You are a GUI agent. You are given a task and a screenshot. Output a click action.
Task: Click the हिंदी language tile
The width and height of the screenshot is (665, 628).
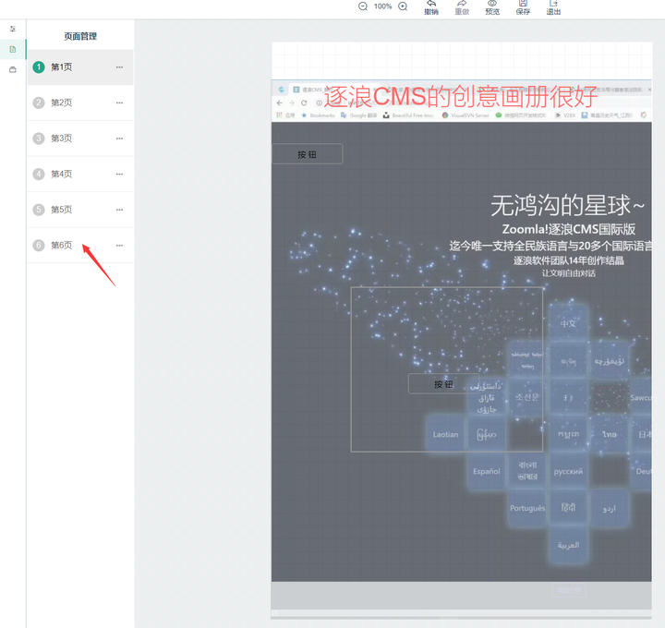(x=568, y=508)
